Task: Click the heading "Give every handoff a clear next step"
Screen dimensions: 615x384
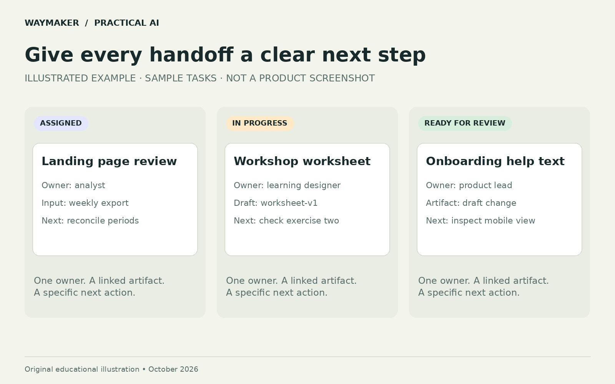Action: pyautogui.click(x=225, y=55)
